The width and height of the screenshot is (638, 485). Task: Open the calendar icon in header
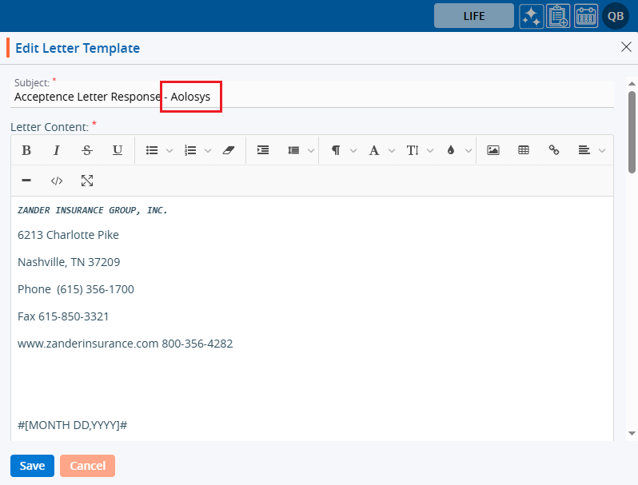(x=586, y=16)
